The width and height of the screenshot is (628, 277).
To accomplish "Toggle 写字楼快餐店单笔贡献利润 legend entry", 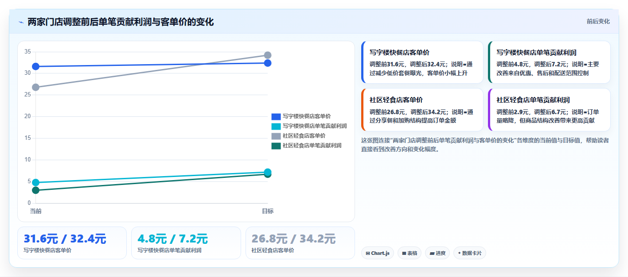I will point(309,126).
